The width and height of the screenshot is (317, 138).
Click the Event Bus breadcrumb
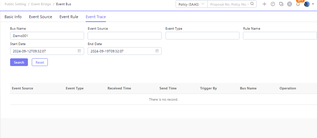pyautogui.click(x=64, y=4)
